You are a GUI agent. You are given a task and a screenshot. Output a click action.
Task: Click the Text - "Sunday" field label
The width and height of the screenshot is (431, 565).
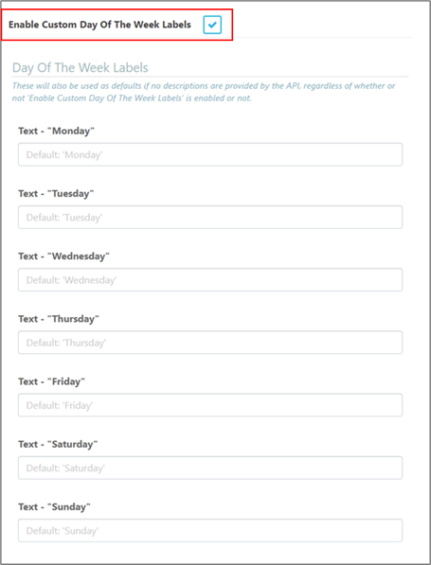[54, 507]
